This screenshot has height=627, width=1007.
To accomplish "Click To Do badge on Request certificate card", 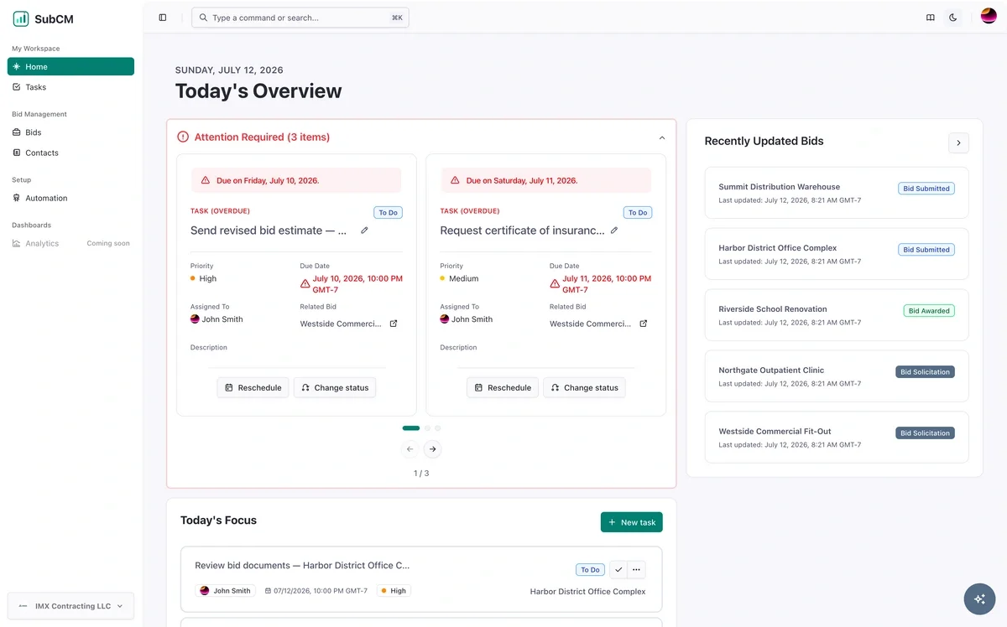I will (638, 213).
